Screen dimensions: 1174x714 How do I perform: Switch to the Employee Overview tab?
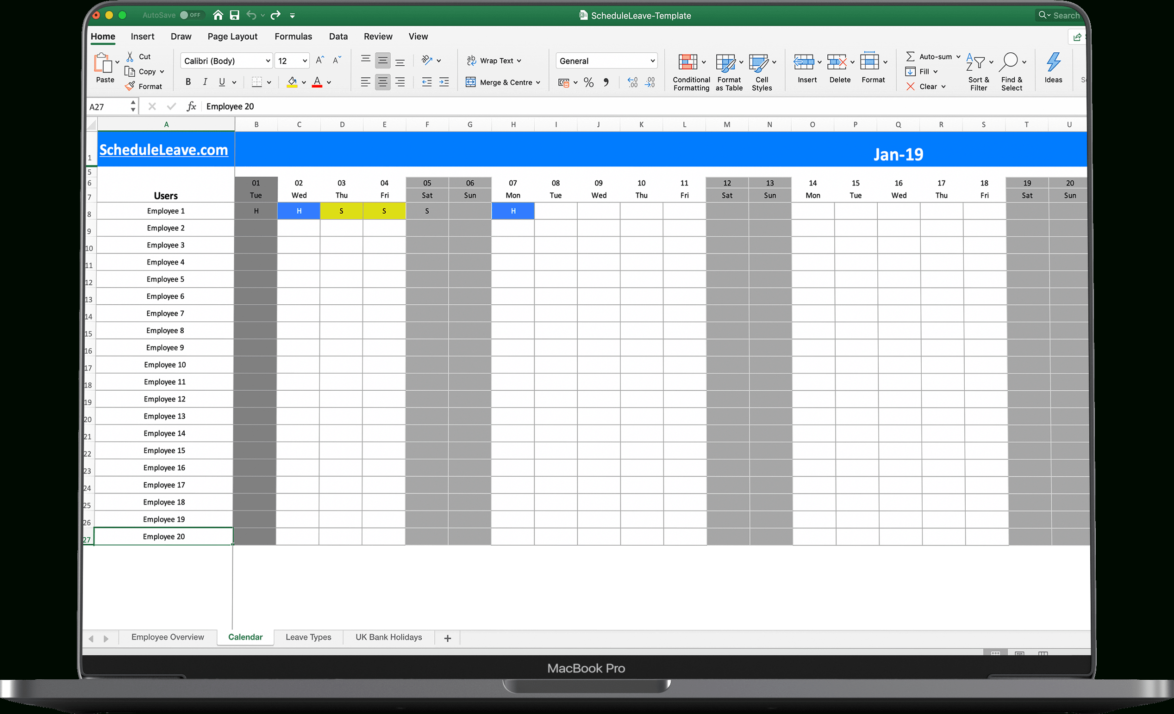167,637
